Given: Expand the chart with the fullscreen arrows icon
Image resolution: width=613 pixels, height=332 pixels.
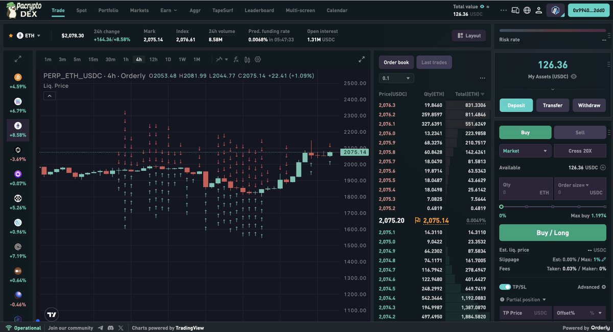Looking at the screenshot, I should (362, 59).
